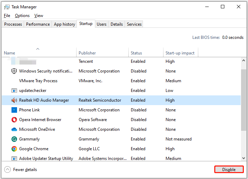
Task: Click the vertical scrollbar thumb
Action: tap(243, 100)
